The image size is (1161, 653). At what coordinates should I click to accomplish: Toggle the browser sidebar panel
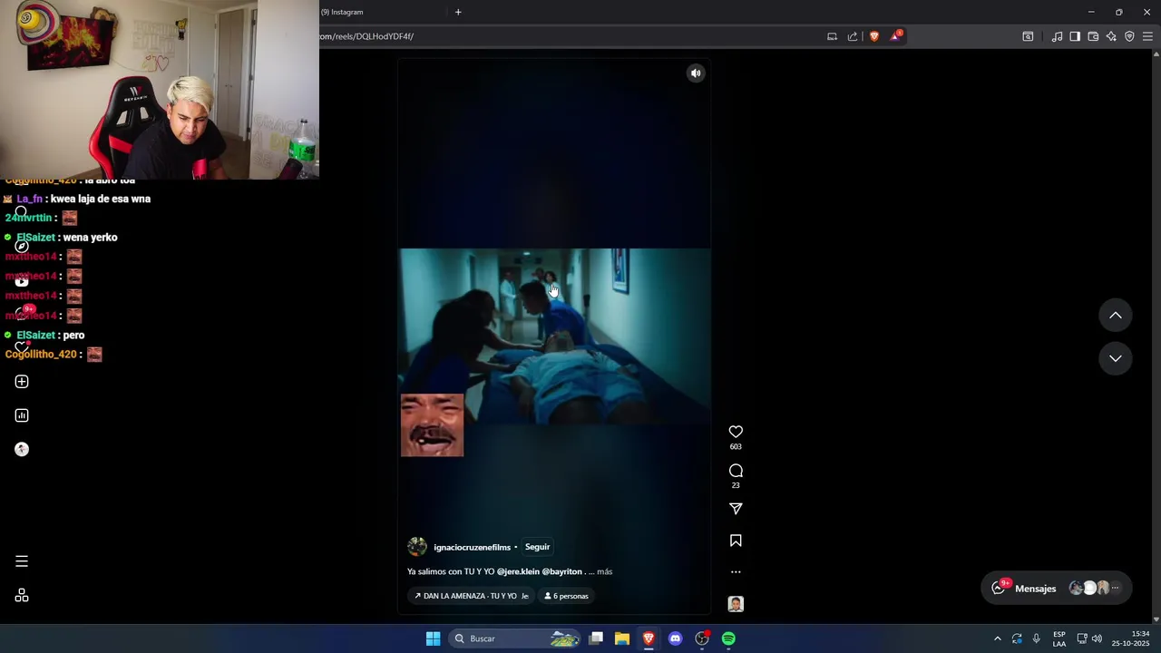pos(1075,36)
